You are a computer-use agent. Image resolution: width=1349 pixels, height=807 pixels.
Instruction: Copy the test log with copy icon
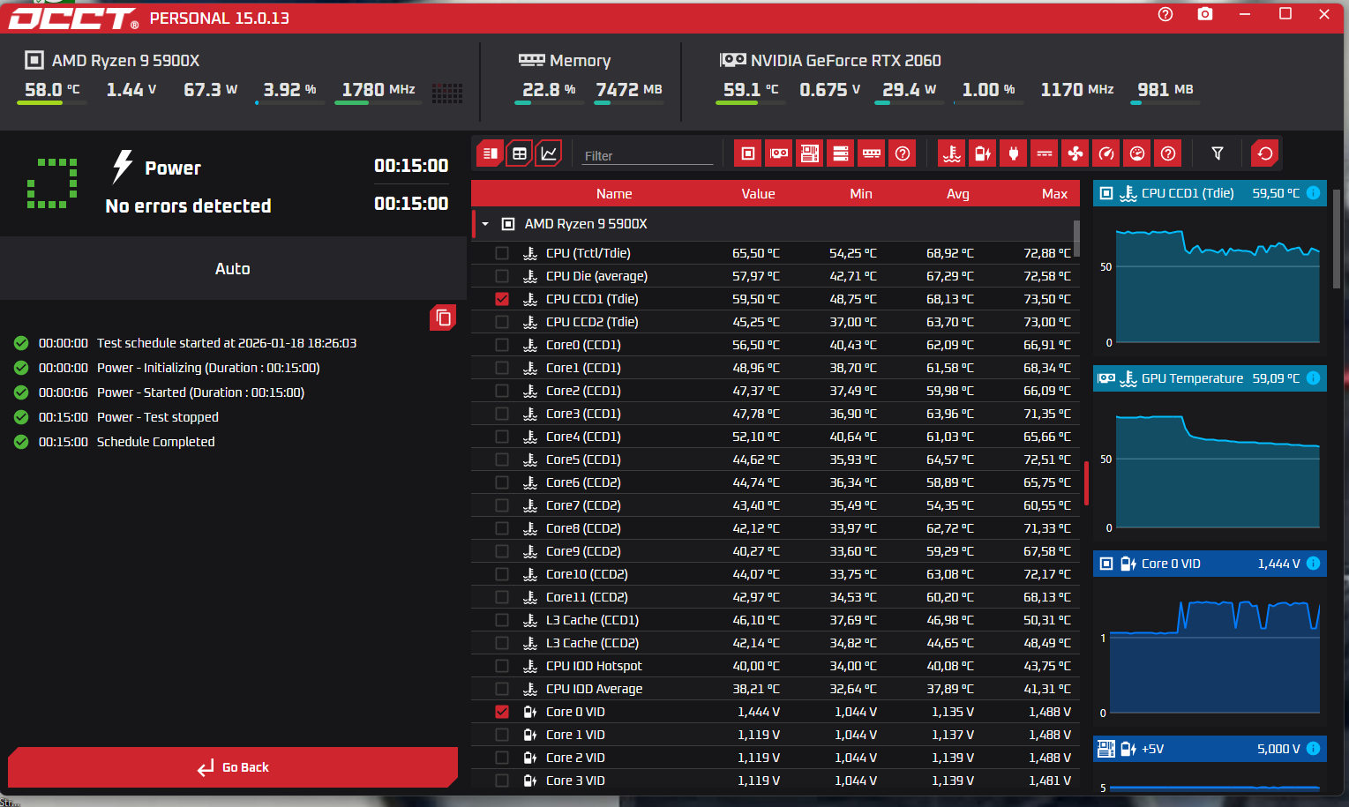click(x=443, y=318)
